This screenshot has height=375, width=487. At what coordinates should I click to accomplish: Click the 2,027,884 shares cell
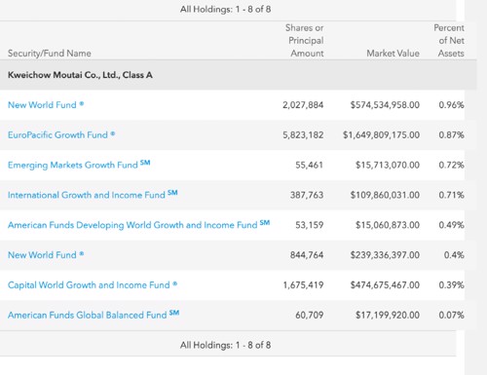tap(303, 105)
